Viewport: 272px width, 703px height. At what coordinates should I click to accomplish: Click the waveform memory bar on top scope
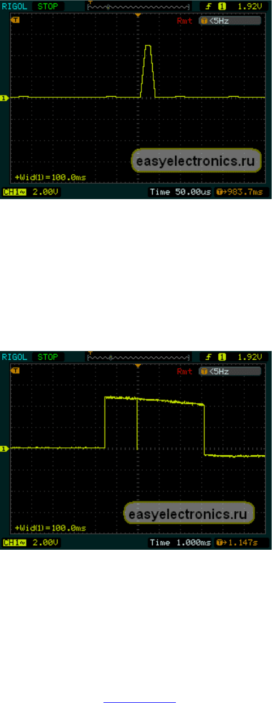pyautogui.click(x=139, y=7)
